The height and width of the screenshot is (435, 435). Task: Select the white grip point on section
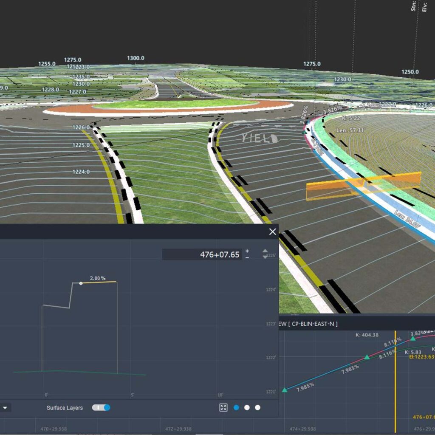[81, 283]
